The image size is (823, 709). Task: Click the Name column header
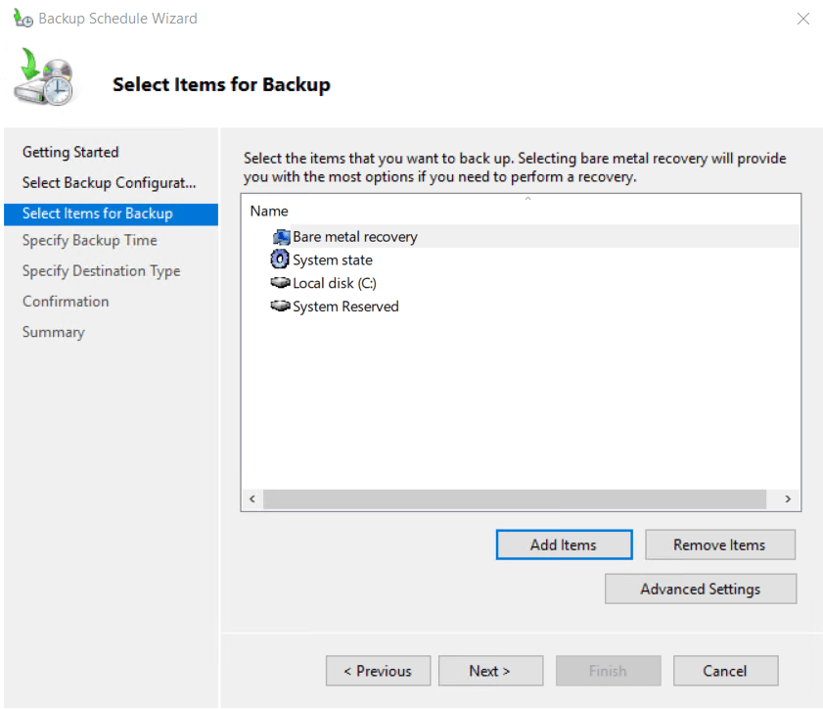tap(269, 211)
